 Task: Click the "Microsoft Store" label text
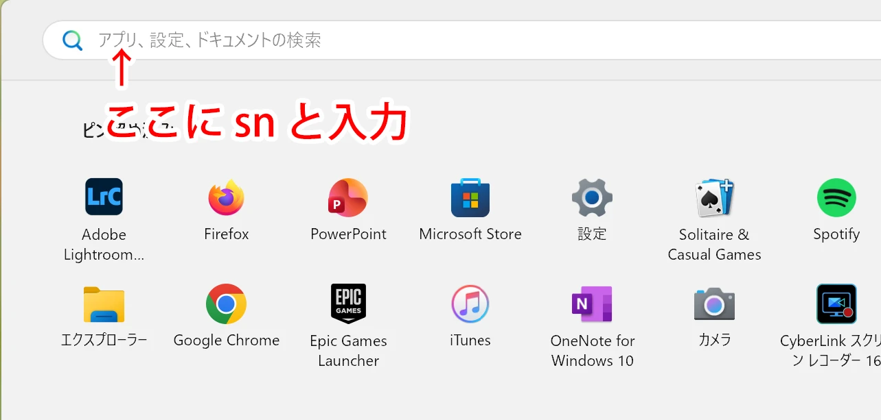(x=470, y=234)
